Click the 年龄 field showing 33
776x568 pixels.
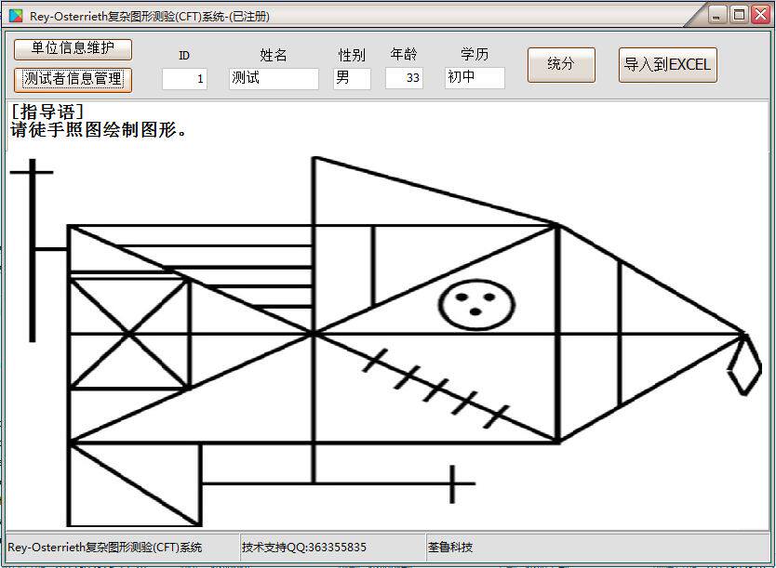[404, 79]
